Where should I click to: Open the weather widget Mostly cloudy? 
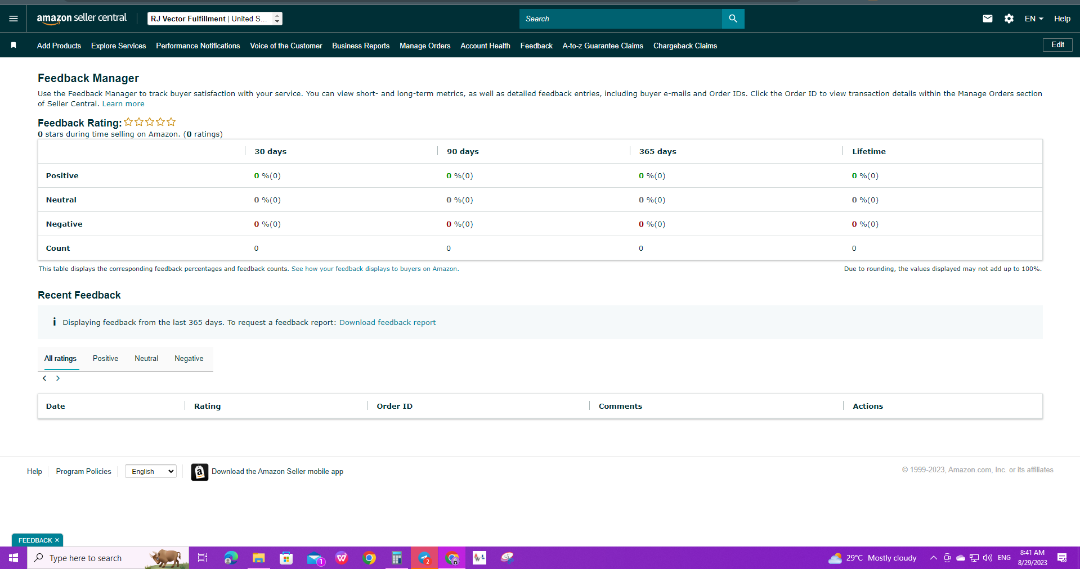coord(872,558)
